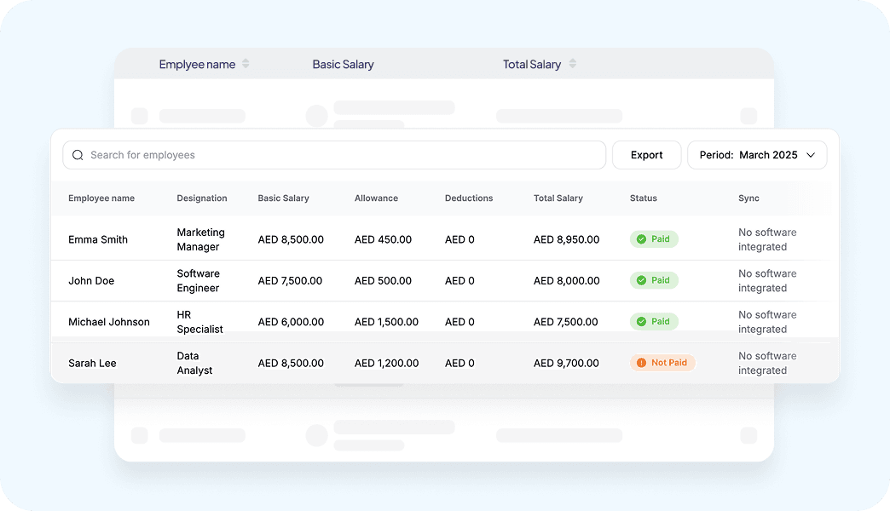Click the Export button
890x511 pixels.
pyautogui.click(x=646, y=155)
